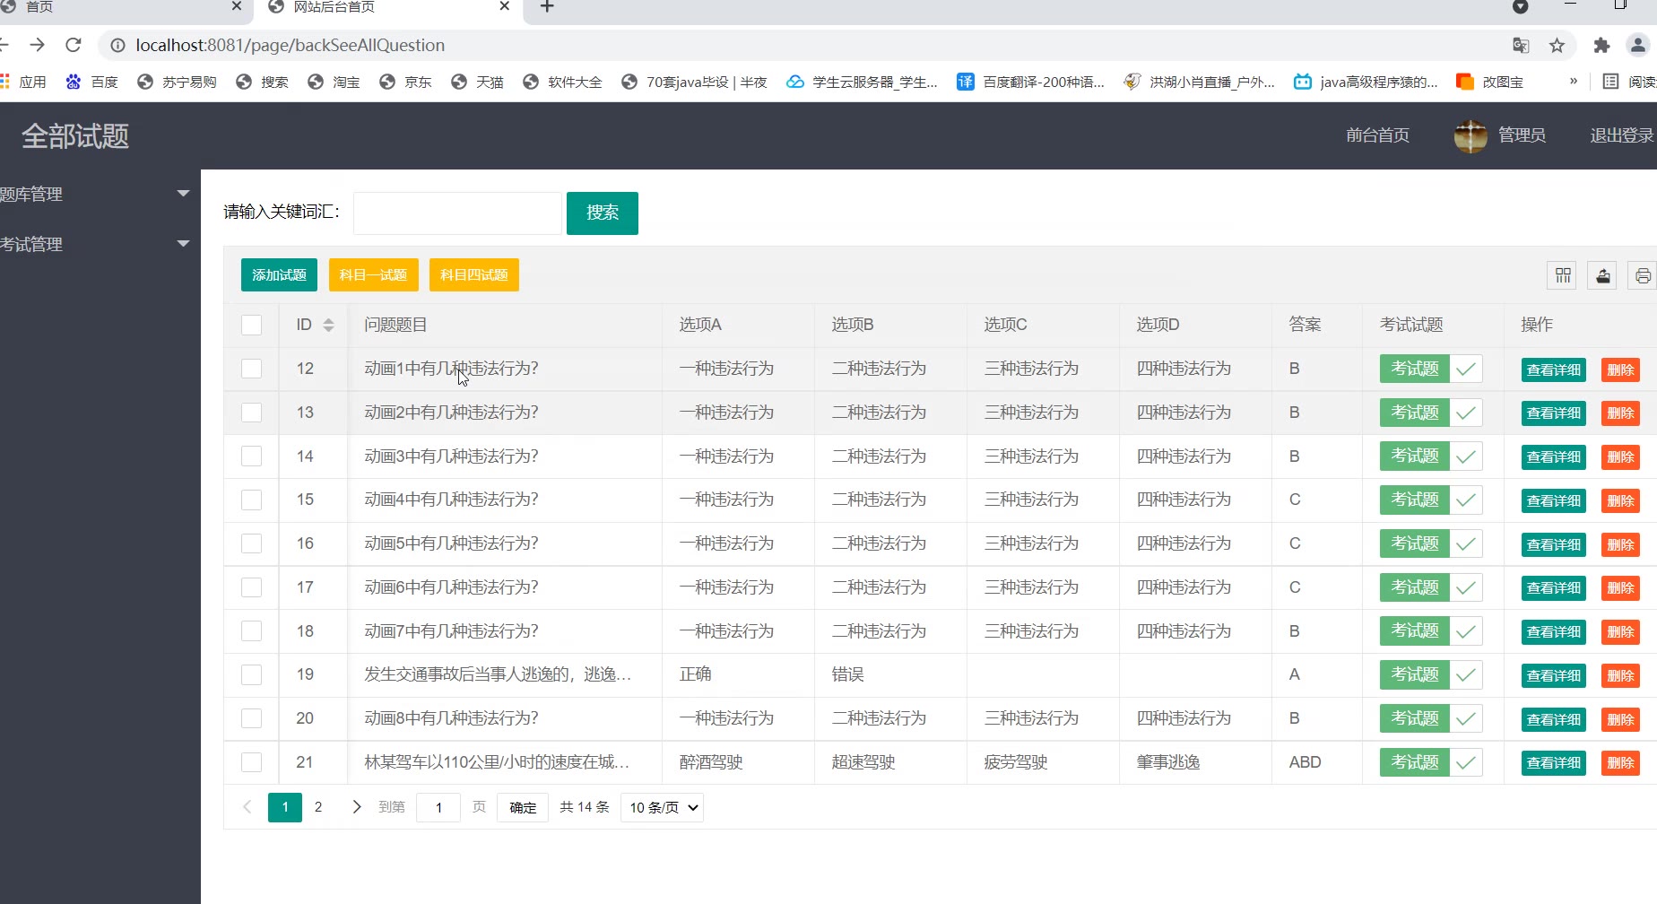Click 确定 to confirm page jump
The image size is (1657, 904).
point(523,807)
